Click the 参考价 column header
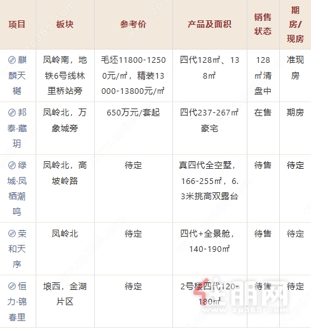The height and width of the screenshot is (328, 311). point(133,24)
